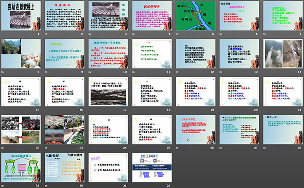Open slide 12 with dark blue poem text
This screenshot has width=304, height=188.
pos(194,54)
